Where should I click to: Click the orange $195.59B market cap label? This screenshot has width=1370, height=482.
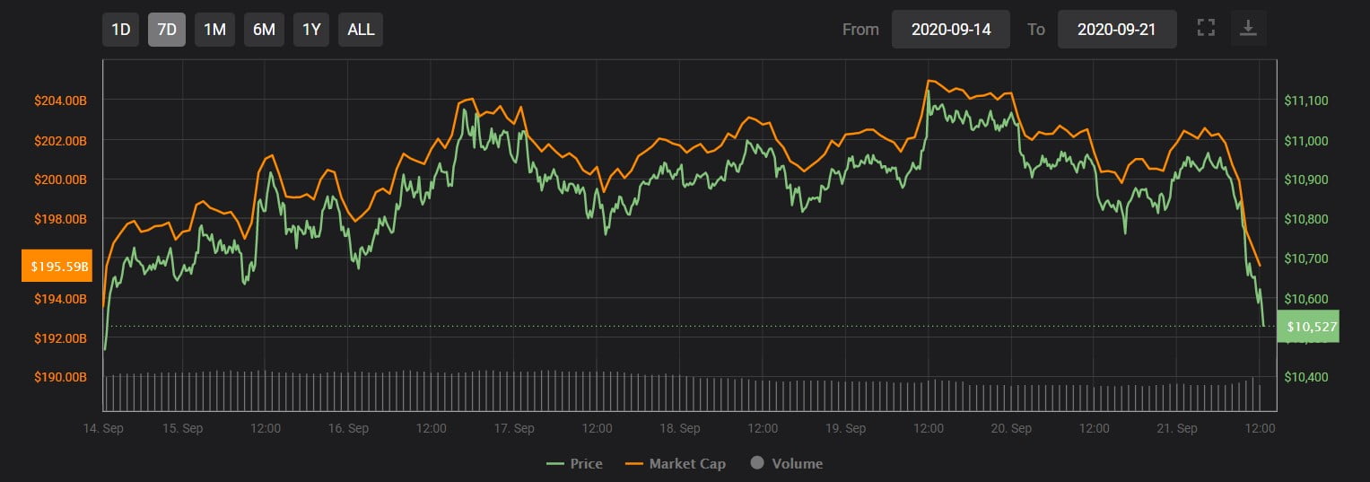[x=57, y=266]
